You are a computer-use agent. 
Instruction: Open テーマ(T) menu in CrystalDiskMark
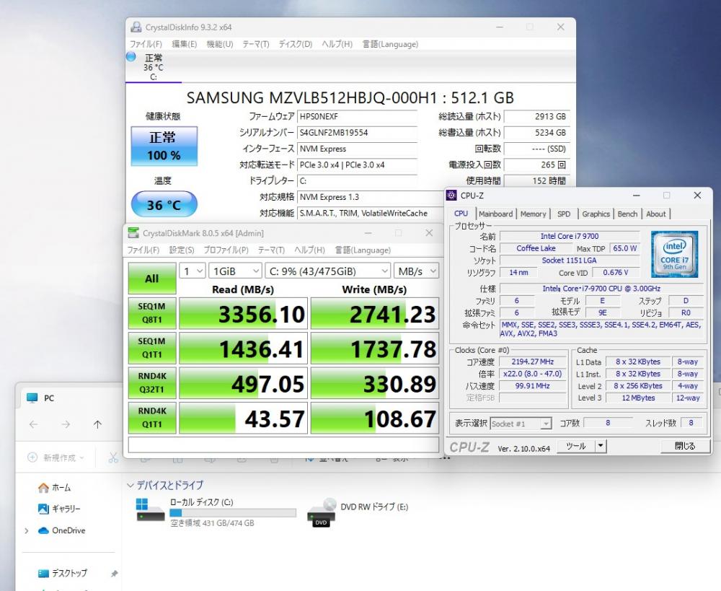[271, 250]
